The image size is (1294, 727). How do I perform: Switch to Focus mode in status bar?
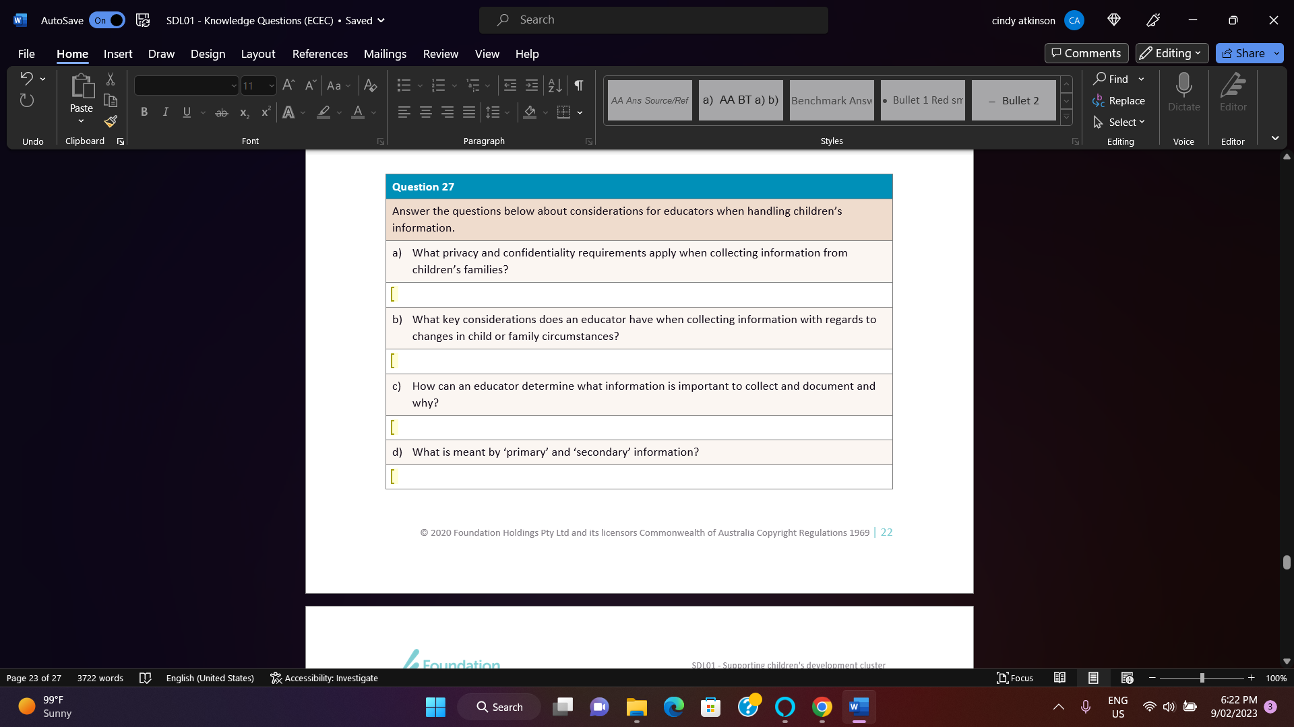click(x=1014, y=678)
